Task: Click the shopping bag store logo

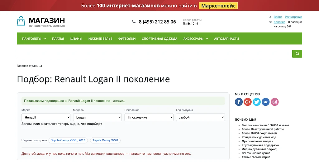Action: [x=21, y=21]
